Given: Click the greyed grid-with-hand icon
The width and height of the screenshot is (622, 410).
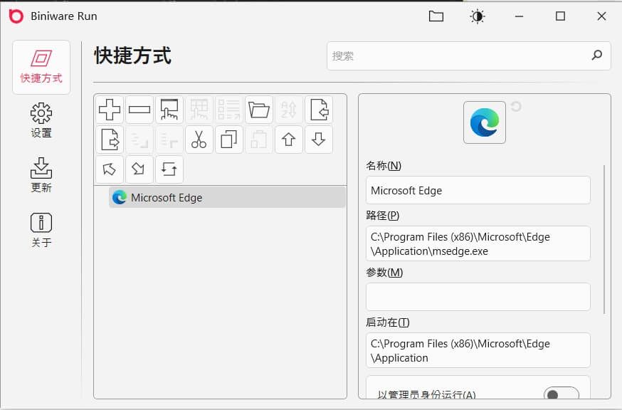Looking at the screenshot, I should [x=199, y=110].
